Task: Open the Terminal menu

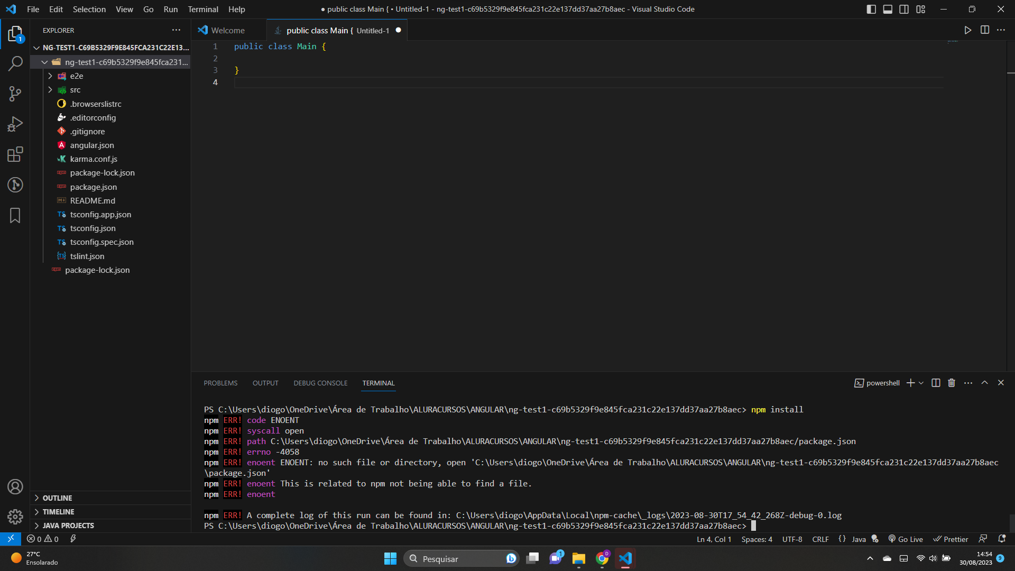Action: [203, 9]
